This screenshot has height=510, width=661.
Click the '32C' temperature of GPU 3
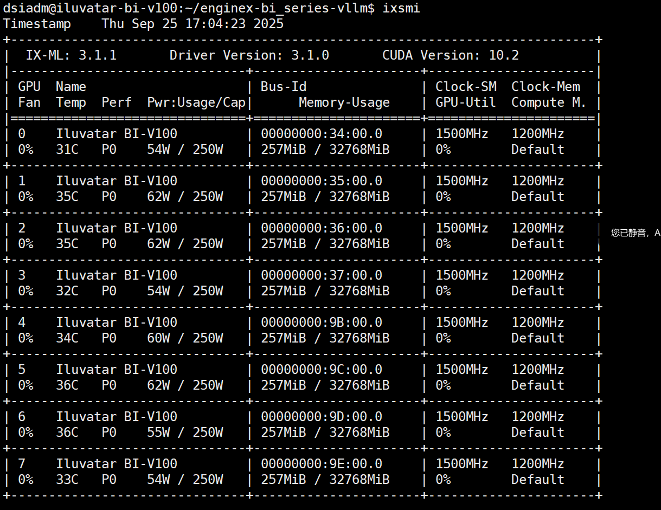tap(67, 291)
